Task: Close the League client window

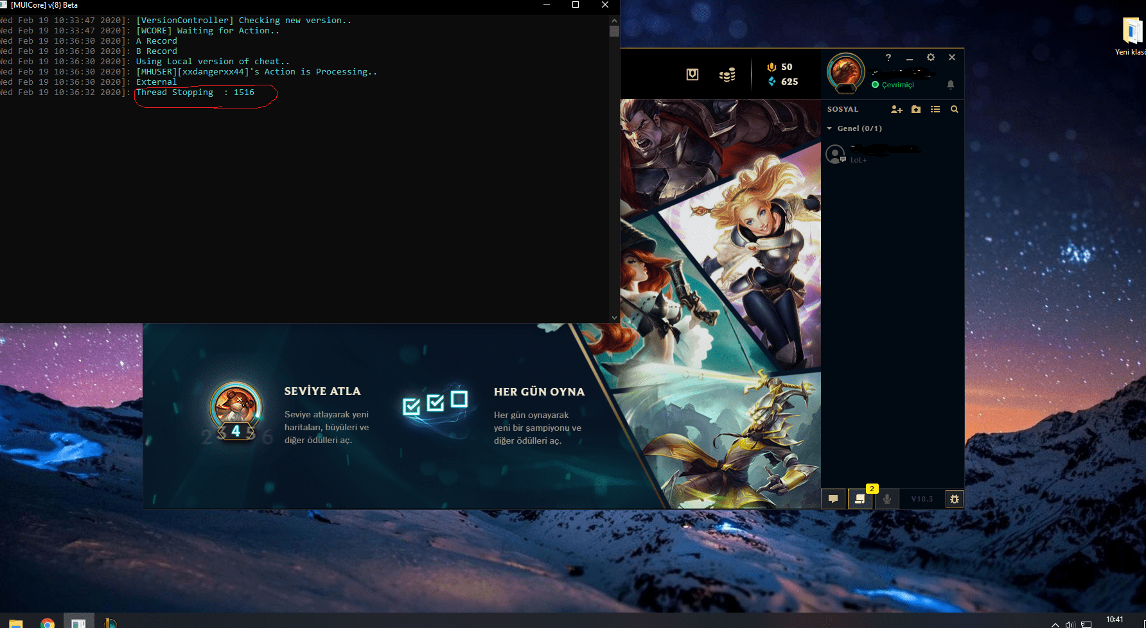Action: [952, 57]
